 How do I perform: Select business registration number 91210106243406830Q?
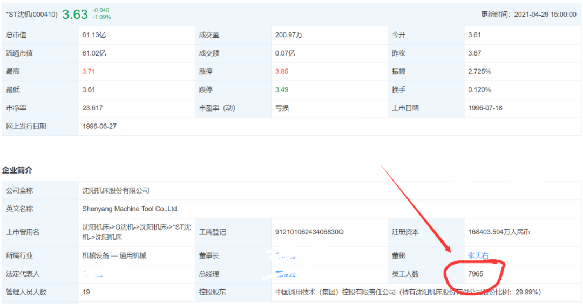click(309, 232)
